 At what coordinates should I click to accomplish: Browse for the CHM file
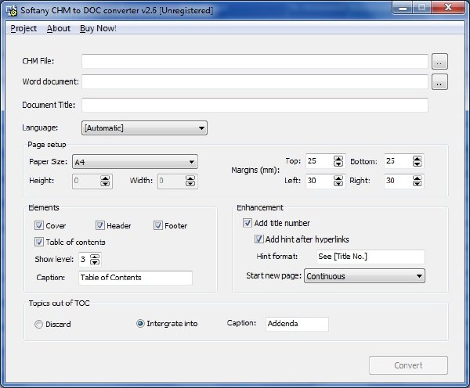tap(439, 62)
